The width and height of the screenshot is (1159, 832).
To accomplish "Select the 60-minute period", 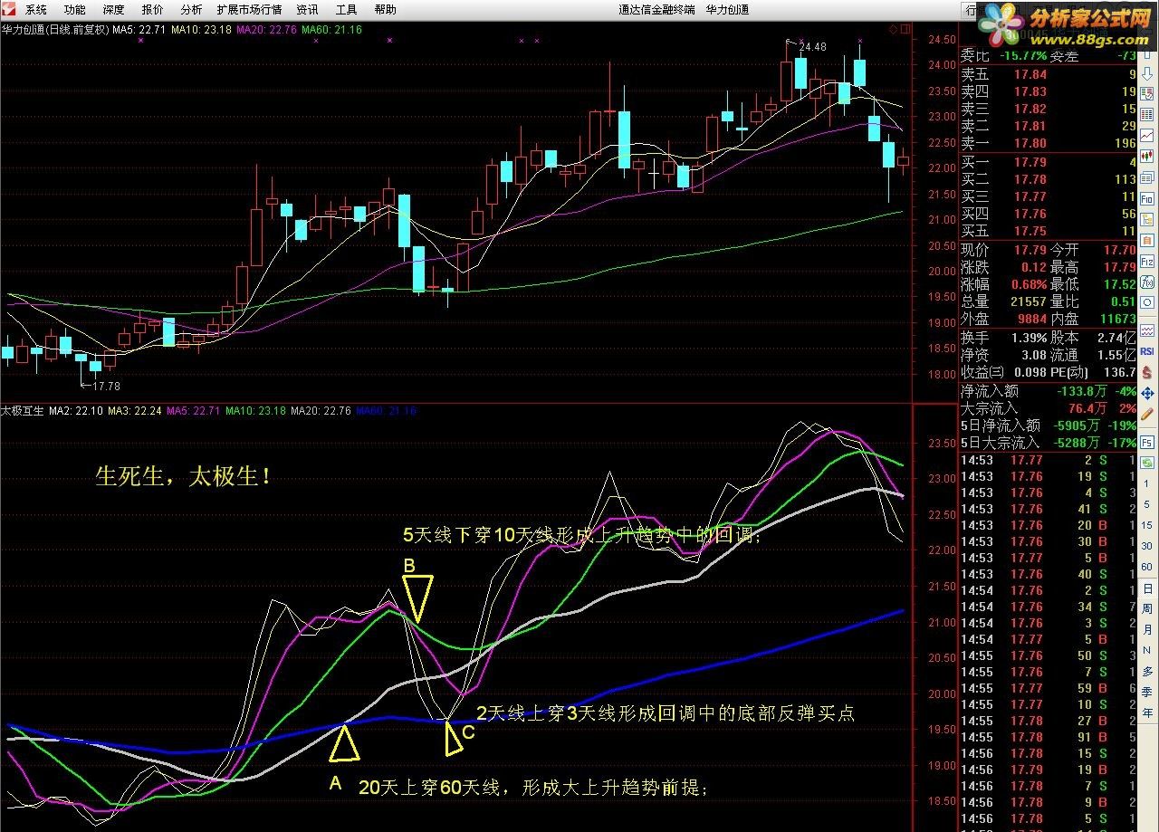I will (1146, 567).
